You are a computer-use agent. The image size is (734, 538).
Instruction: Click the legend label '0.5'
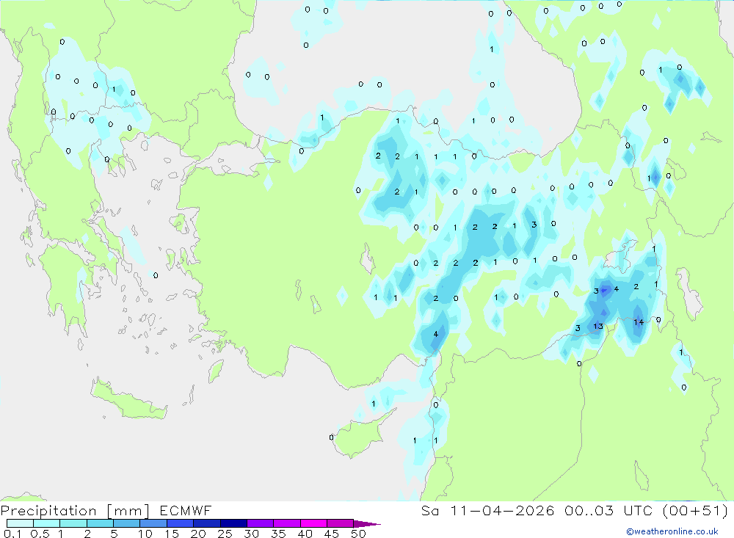pyautogui.click(x=40, y=534)
